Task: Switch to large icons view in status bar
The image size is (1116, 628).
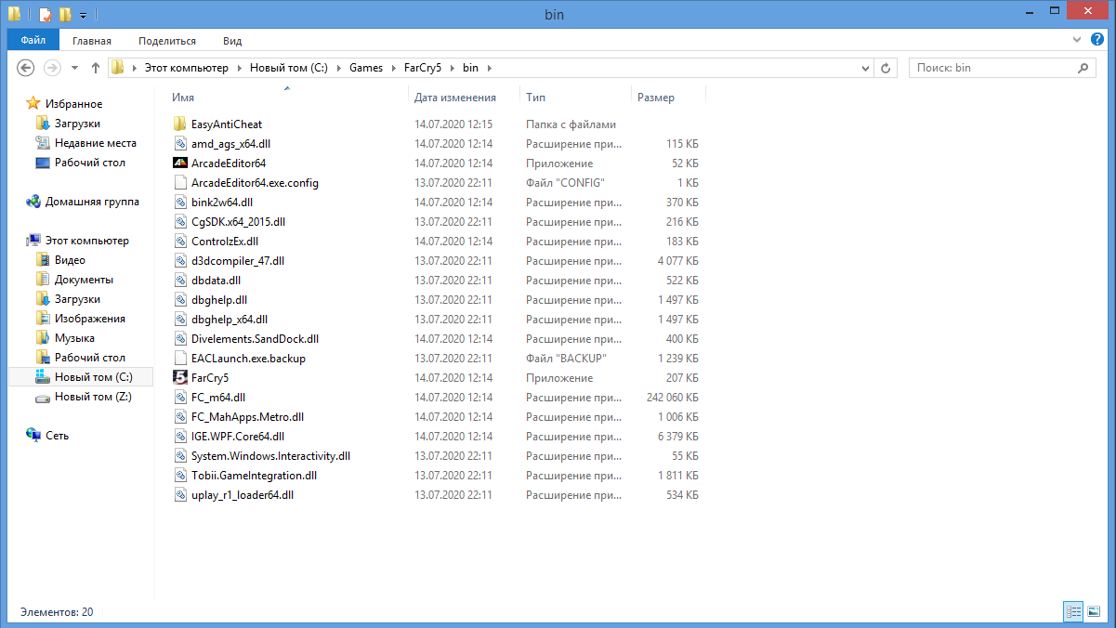Action: [1096, 611]
